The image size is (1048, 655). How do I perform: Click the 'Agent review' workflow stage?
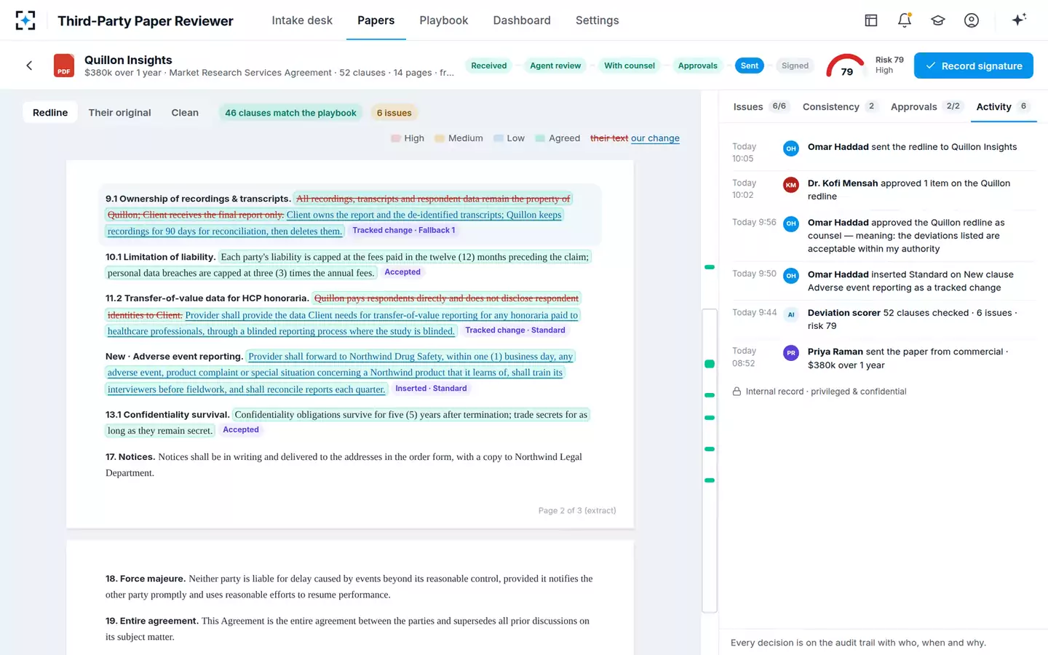(555, 65)
